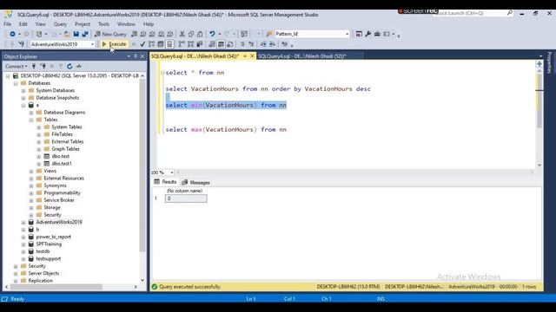Select the Results tab

pyautogui.click(x=165, y=182)
